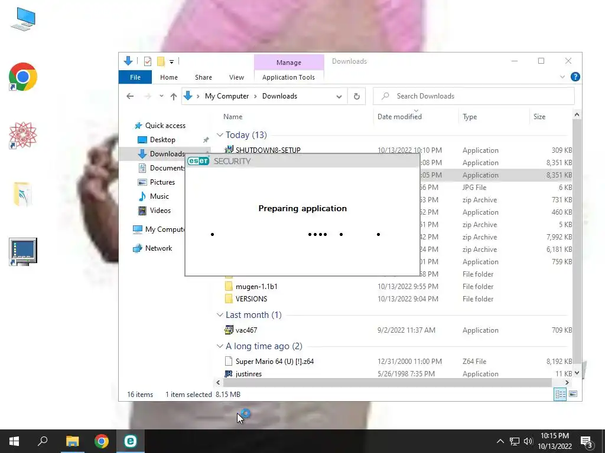Open the Application Tools tab
The height and width of the screenshot is (453, 605).
coord(288,77)
